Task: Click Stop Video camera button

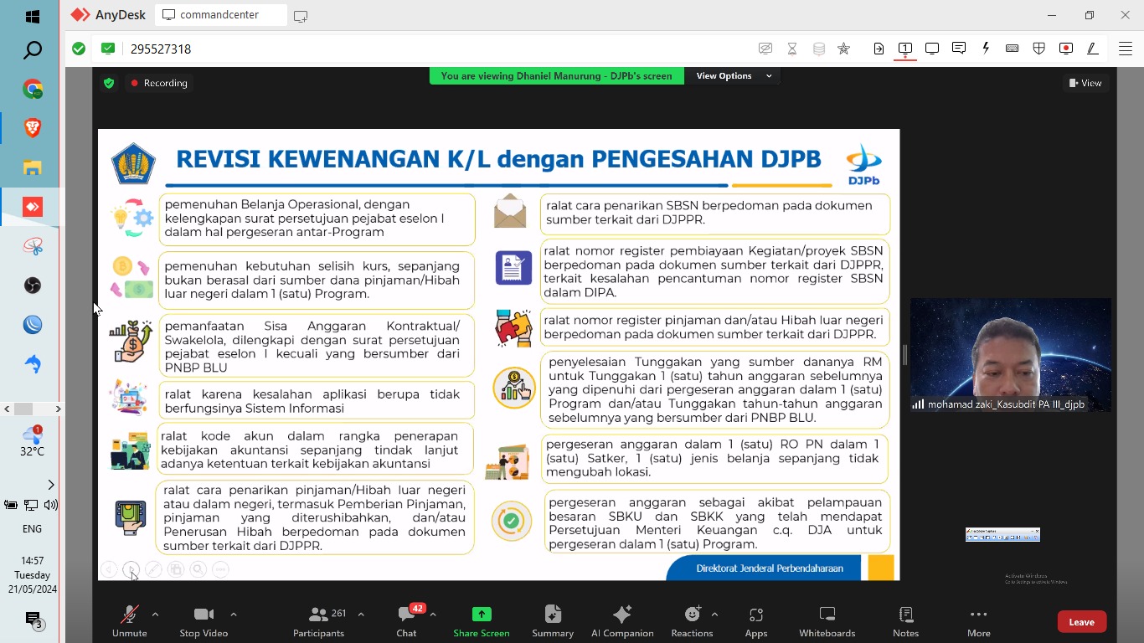Action: click(x=204, y=620)
